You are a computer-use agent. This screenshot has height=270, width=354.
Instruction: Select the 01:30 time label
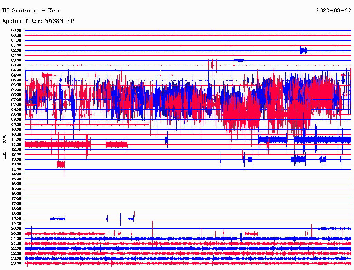coord(16,45)
